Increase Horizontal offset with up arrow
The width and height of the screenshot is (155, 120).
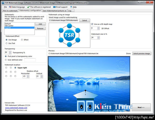(x=28, y=76)
